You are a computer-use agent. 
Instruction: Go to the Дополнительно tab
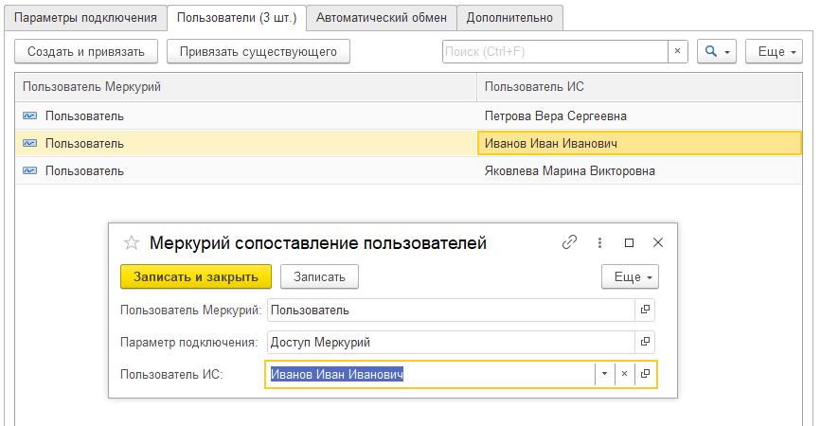point(510,18)
